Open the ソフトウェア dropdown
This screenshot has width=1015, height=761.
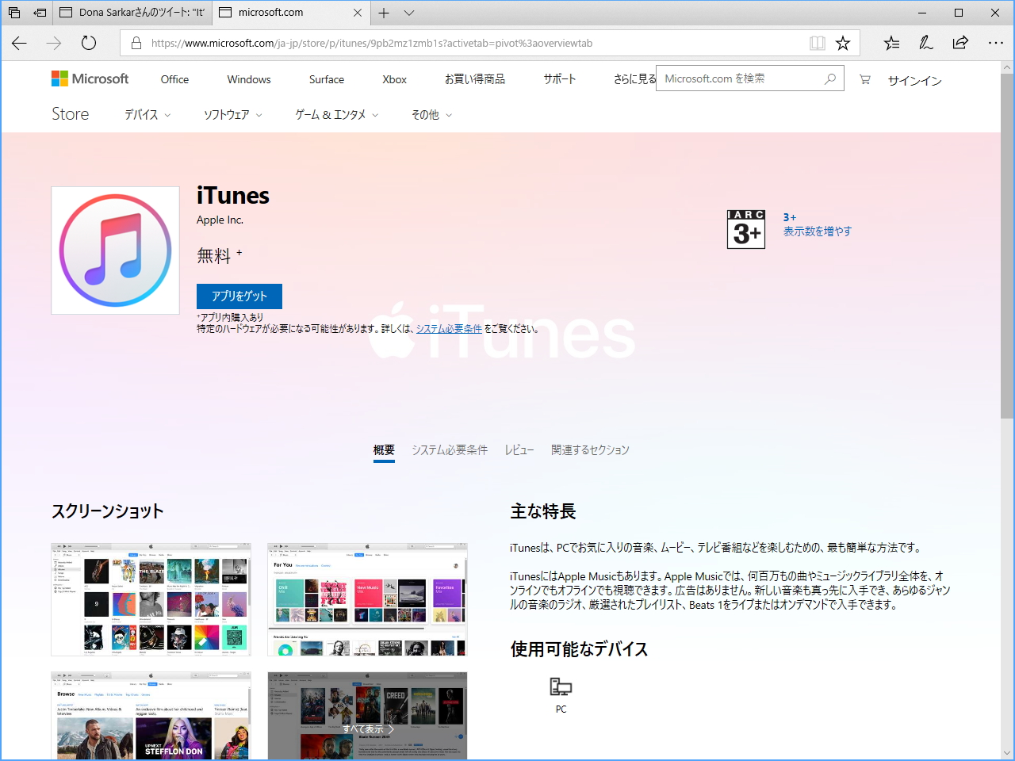point(232,114)
